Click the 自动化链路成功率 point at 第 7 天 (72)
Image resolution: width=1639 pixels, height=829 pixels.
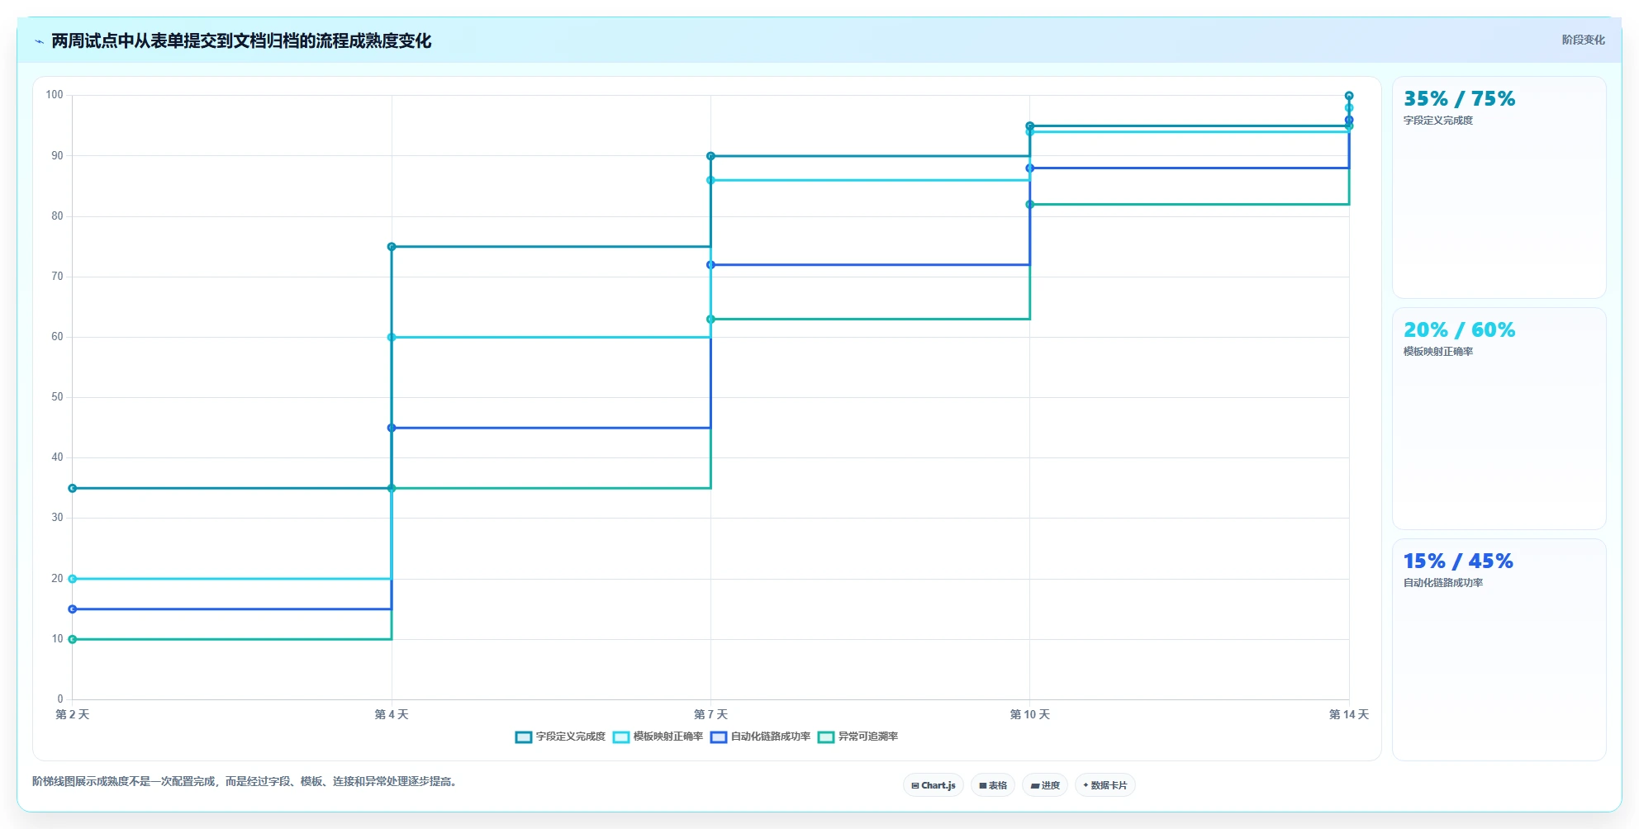tap(710, 265)
